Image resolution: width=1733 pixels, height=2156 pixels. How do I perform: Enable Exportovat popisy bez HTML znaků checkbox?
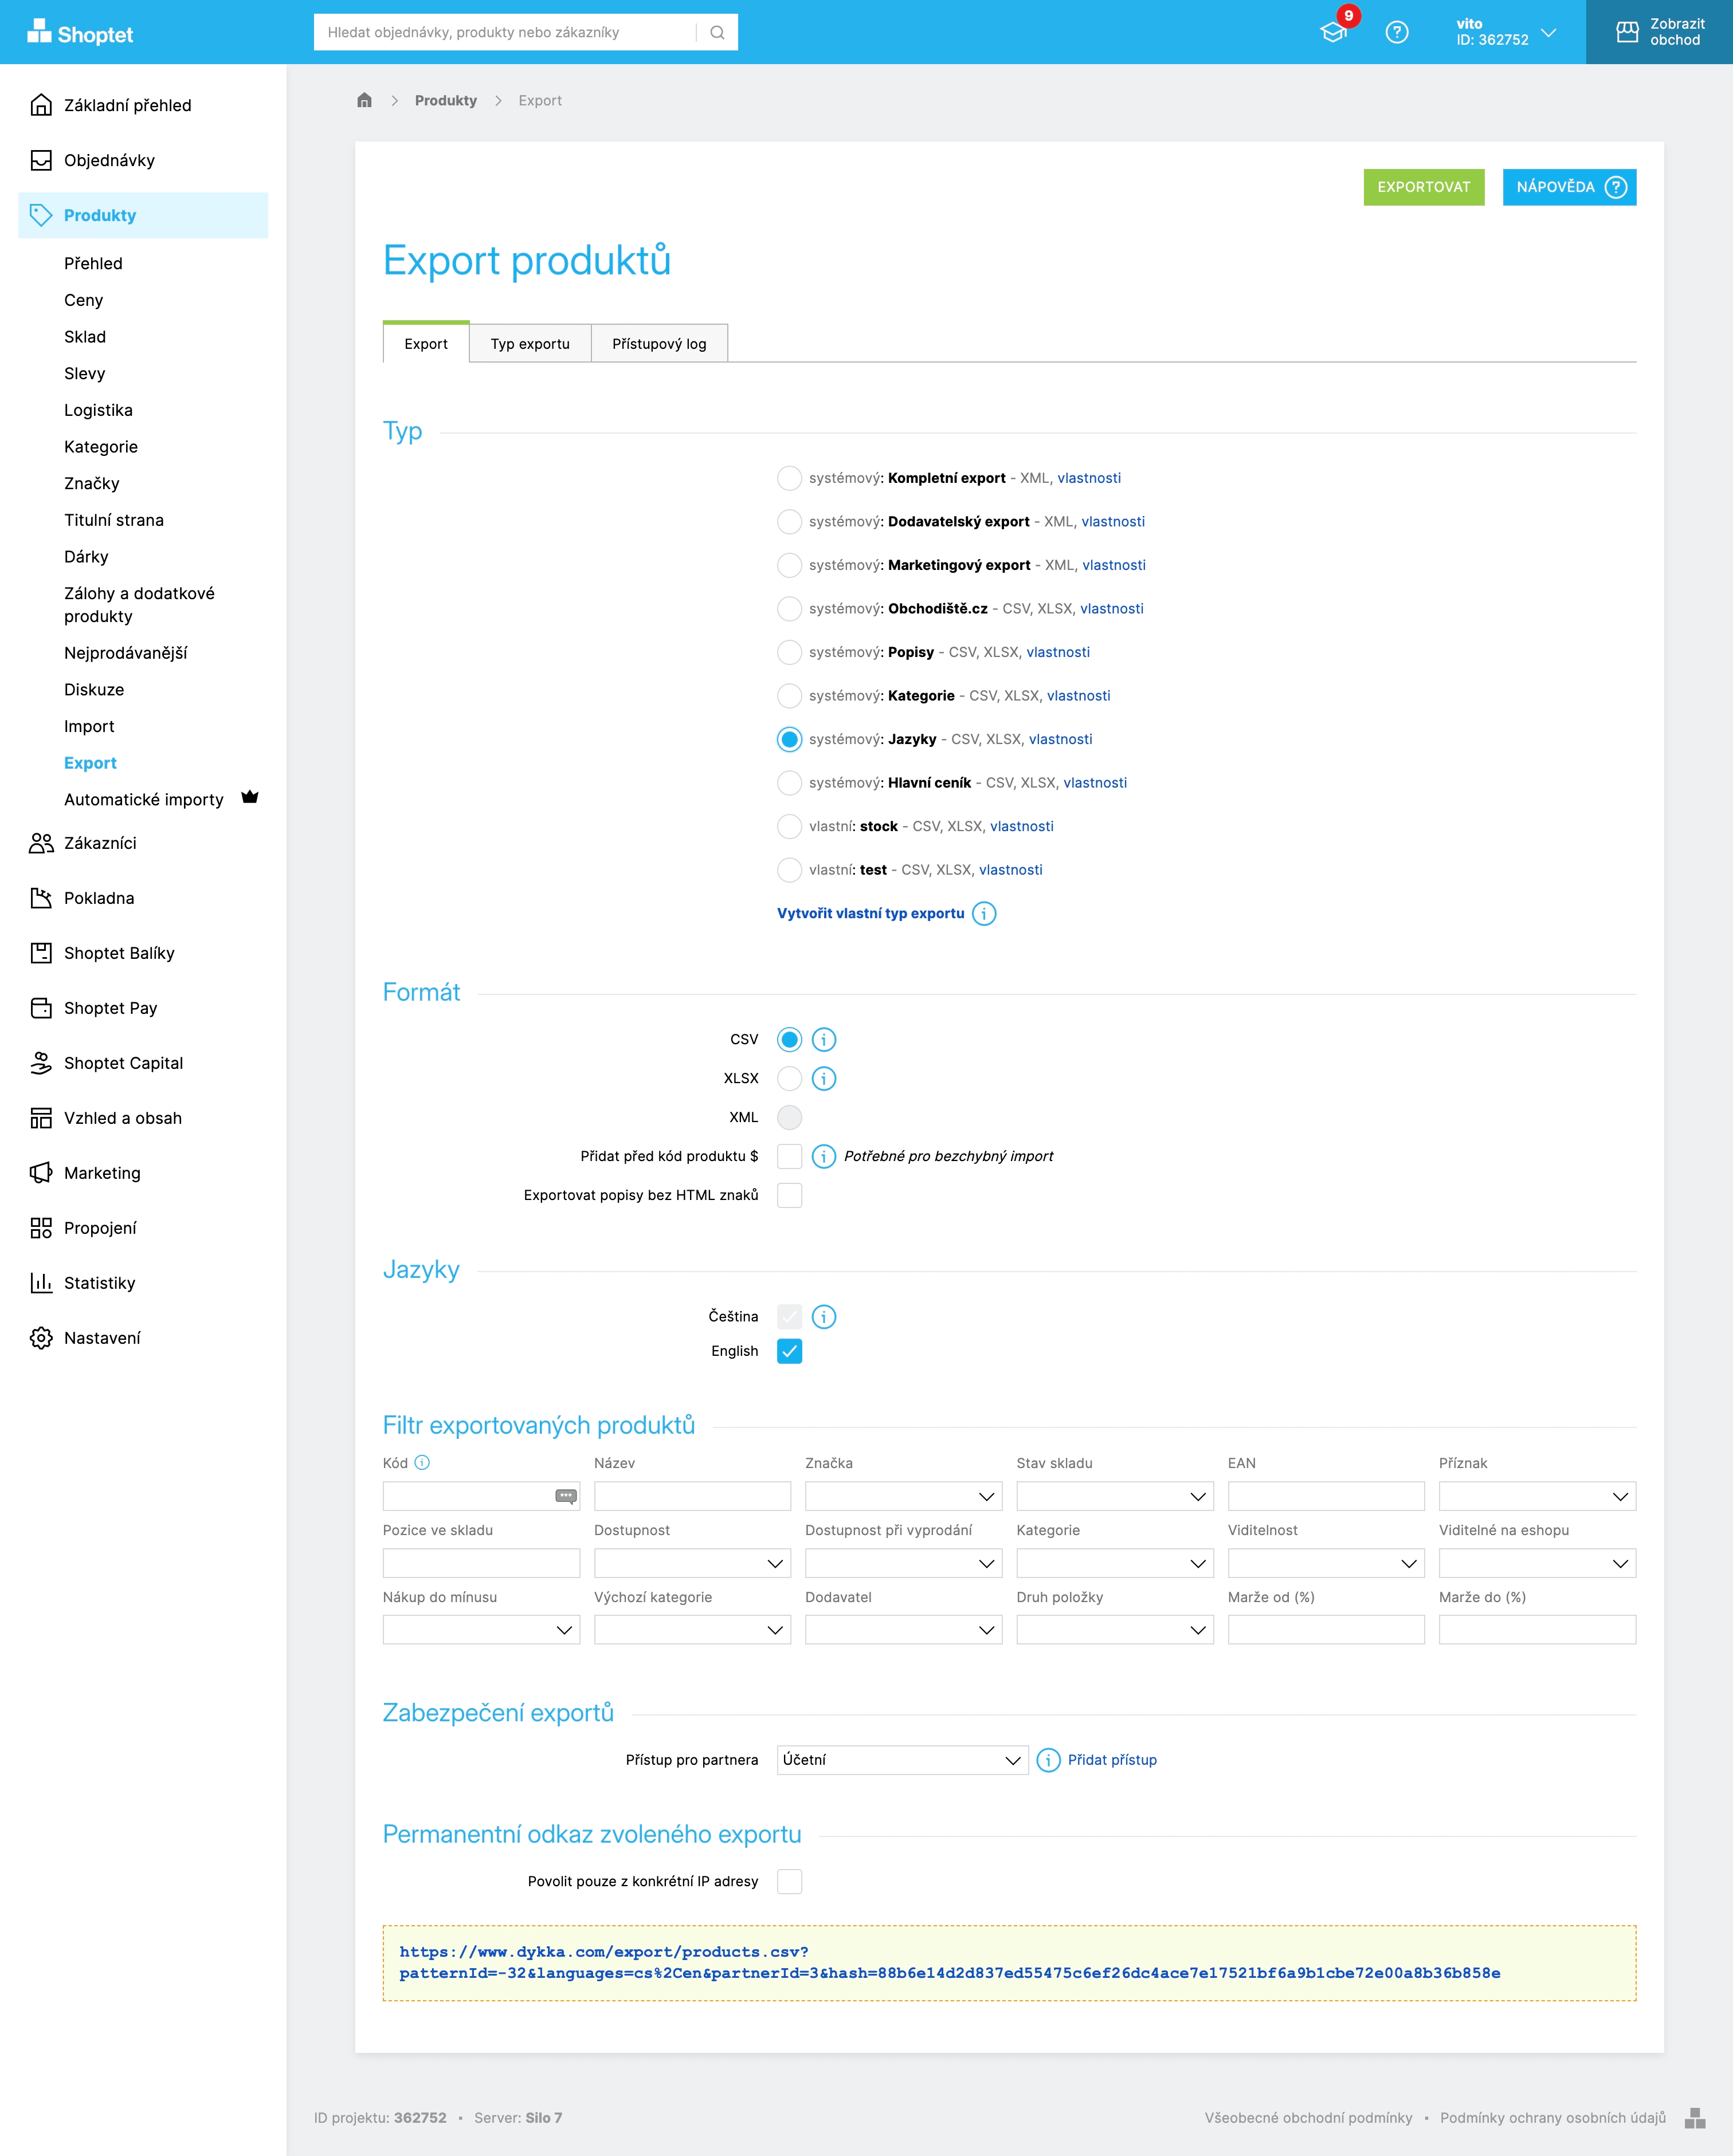coord(790,1195)
